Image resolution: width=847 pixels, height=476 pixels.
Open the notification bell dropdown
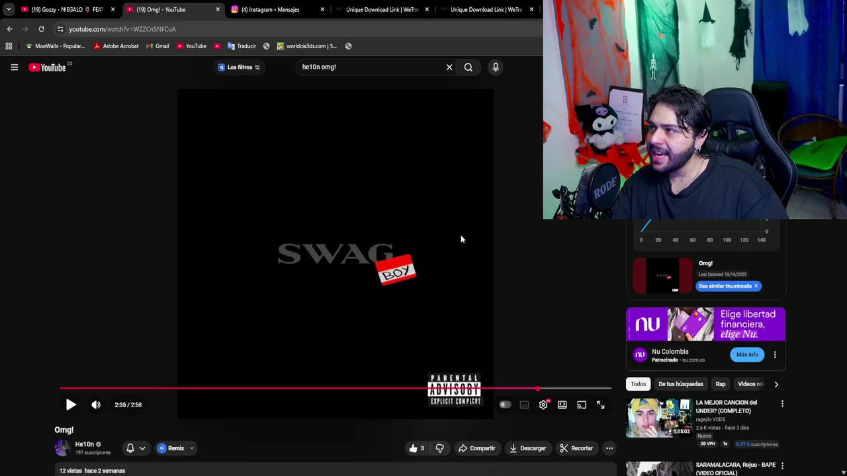coord(136,448)
